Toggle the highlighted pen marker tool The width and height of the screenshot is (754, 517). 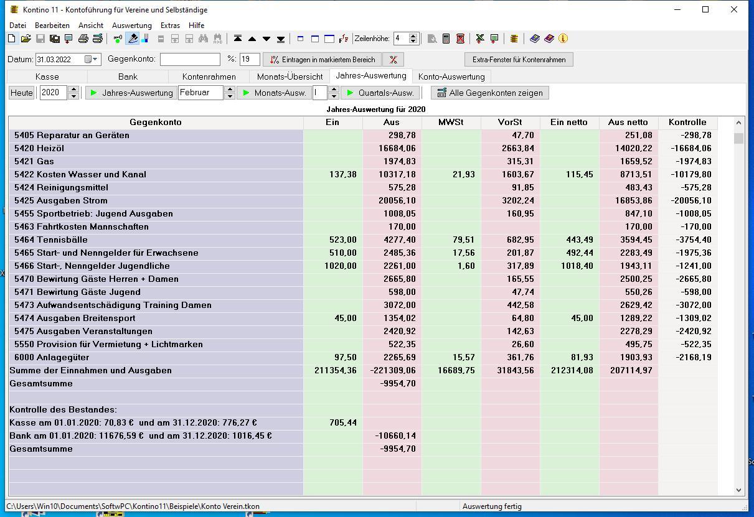tap(132, 39)
